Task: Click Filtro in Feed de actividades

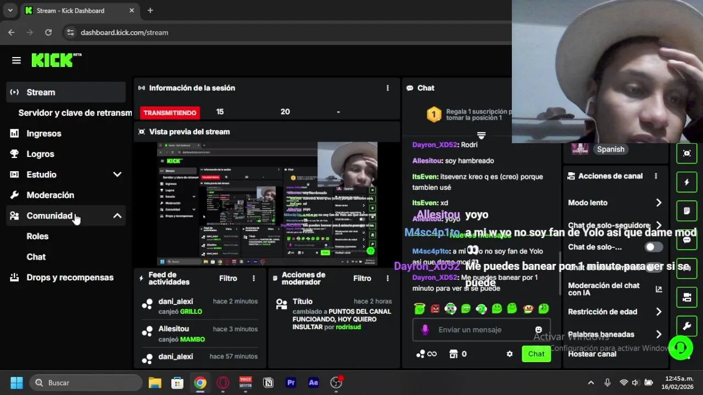Action: click(228, 278)
